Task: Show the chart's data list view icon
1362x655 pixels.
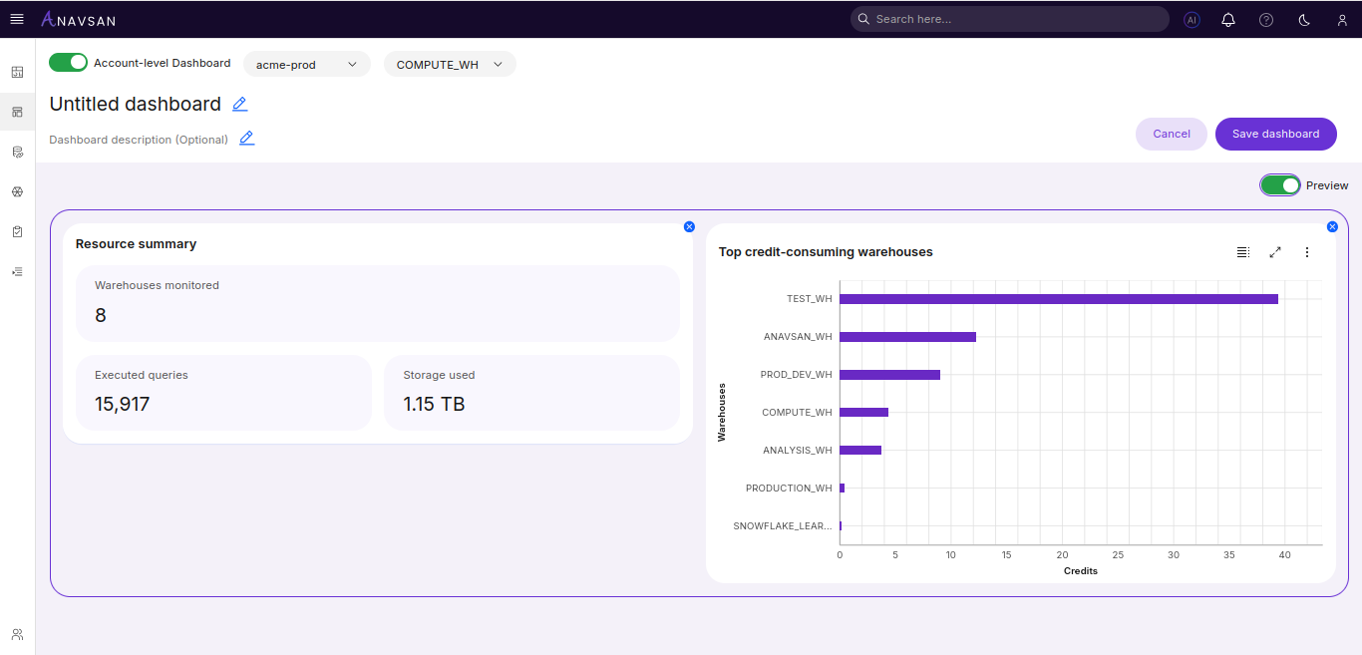Action: coord(1243,252)
